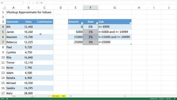Viewport: 177px width, 100px height.
Task: Open the Emp Name sheet tab
Action: point(56,96)
